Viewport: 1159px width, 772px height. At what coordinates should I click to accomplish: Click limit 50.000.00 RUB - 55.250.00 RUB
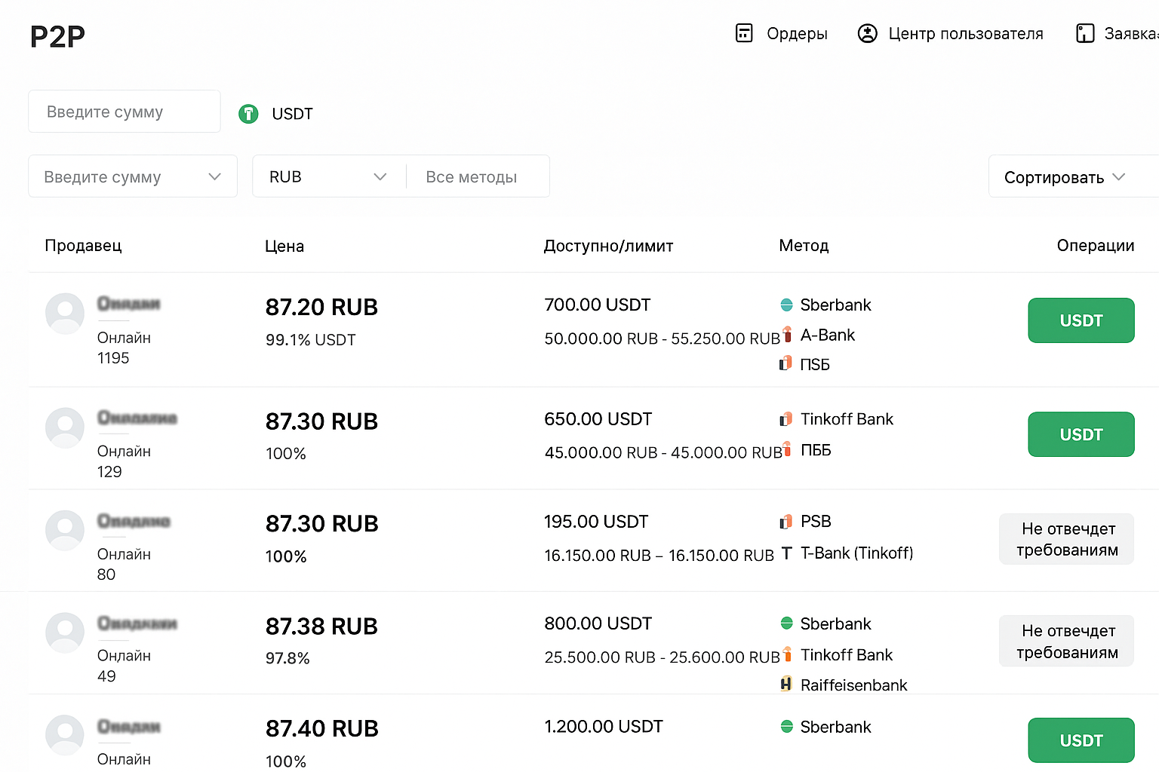[663, 339]
